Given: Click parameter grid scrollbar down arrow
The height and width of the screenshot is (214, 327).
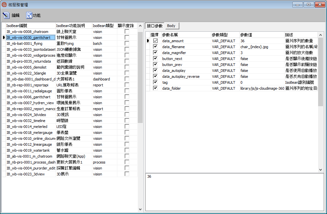Looking at the screenshot, I should point(320,170).
